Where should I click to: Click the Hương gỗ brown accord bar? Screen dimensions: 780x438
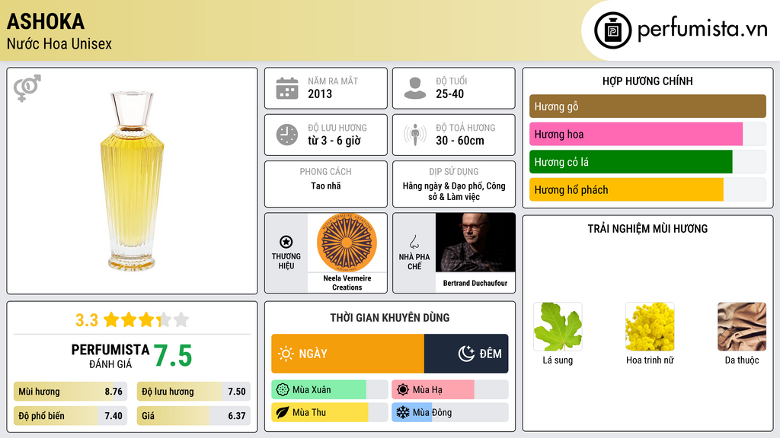coord(647,106)
